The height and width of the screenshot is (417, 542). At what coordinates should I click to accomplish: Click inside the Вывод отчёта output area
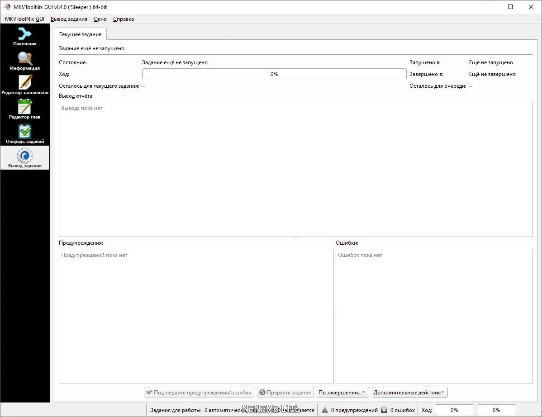295,169
